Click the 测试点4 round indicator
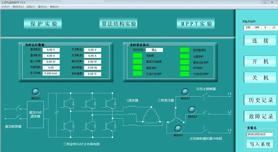The height and width of the screenshot is (152, 278). click(x=178, y=129)
